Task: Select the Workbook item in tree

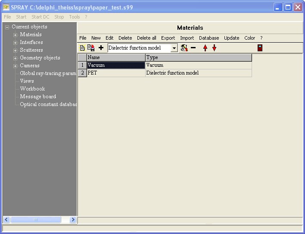Action: pyautogui.click(x=32, y=89)
